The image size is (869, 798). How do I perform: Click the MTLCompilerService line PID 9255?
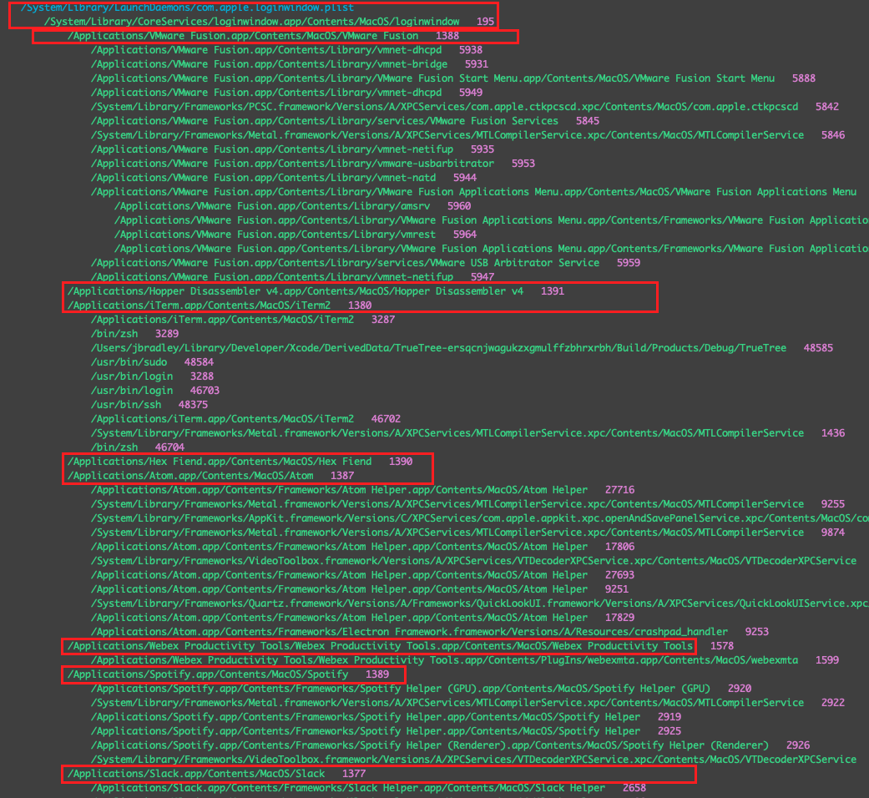467,504
